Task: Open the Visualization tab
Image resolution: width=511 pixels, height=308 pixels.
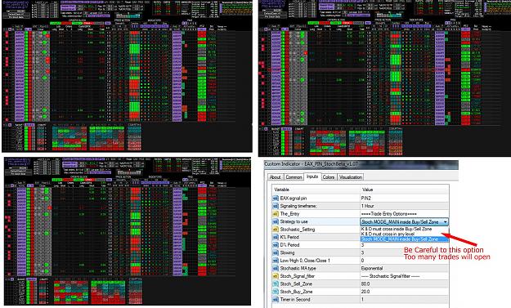Action: (350, 177)
